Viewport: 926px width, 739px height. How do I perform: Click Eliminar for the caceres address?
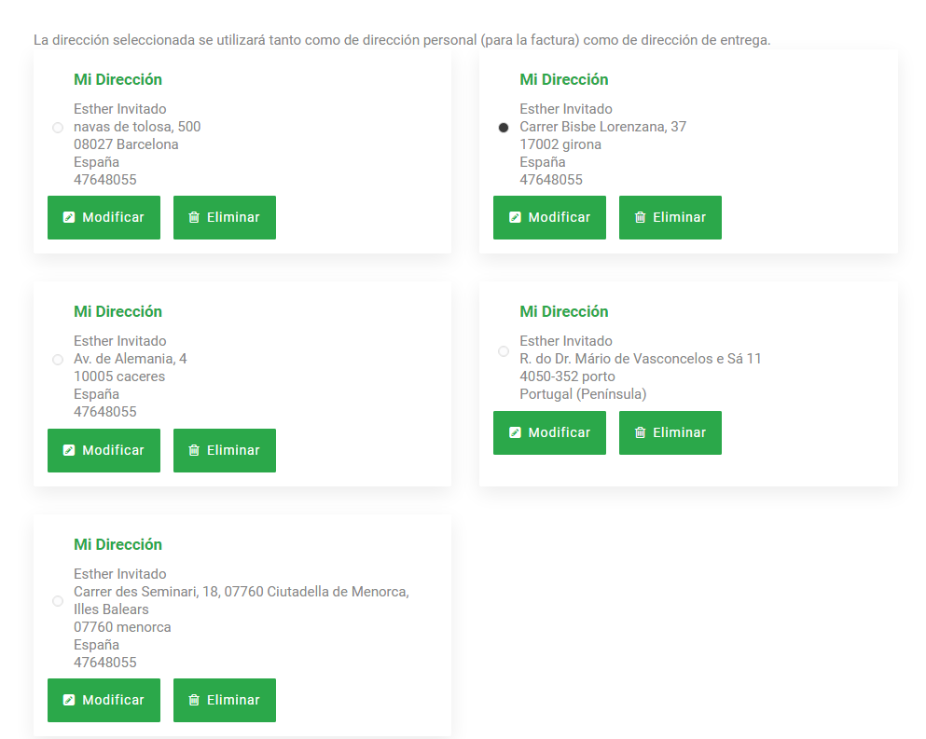click(x=225, y=450)
